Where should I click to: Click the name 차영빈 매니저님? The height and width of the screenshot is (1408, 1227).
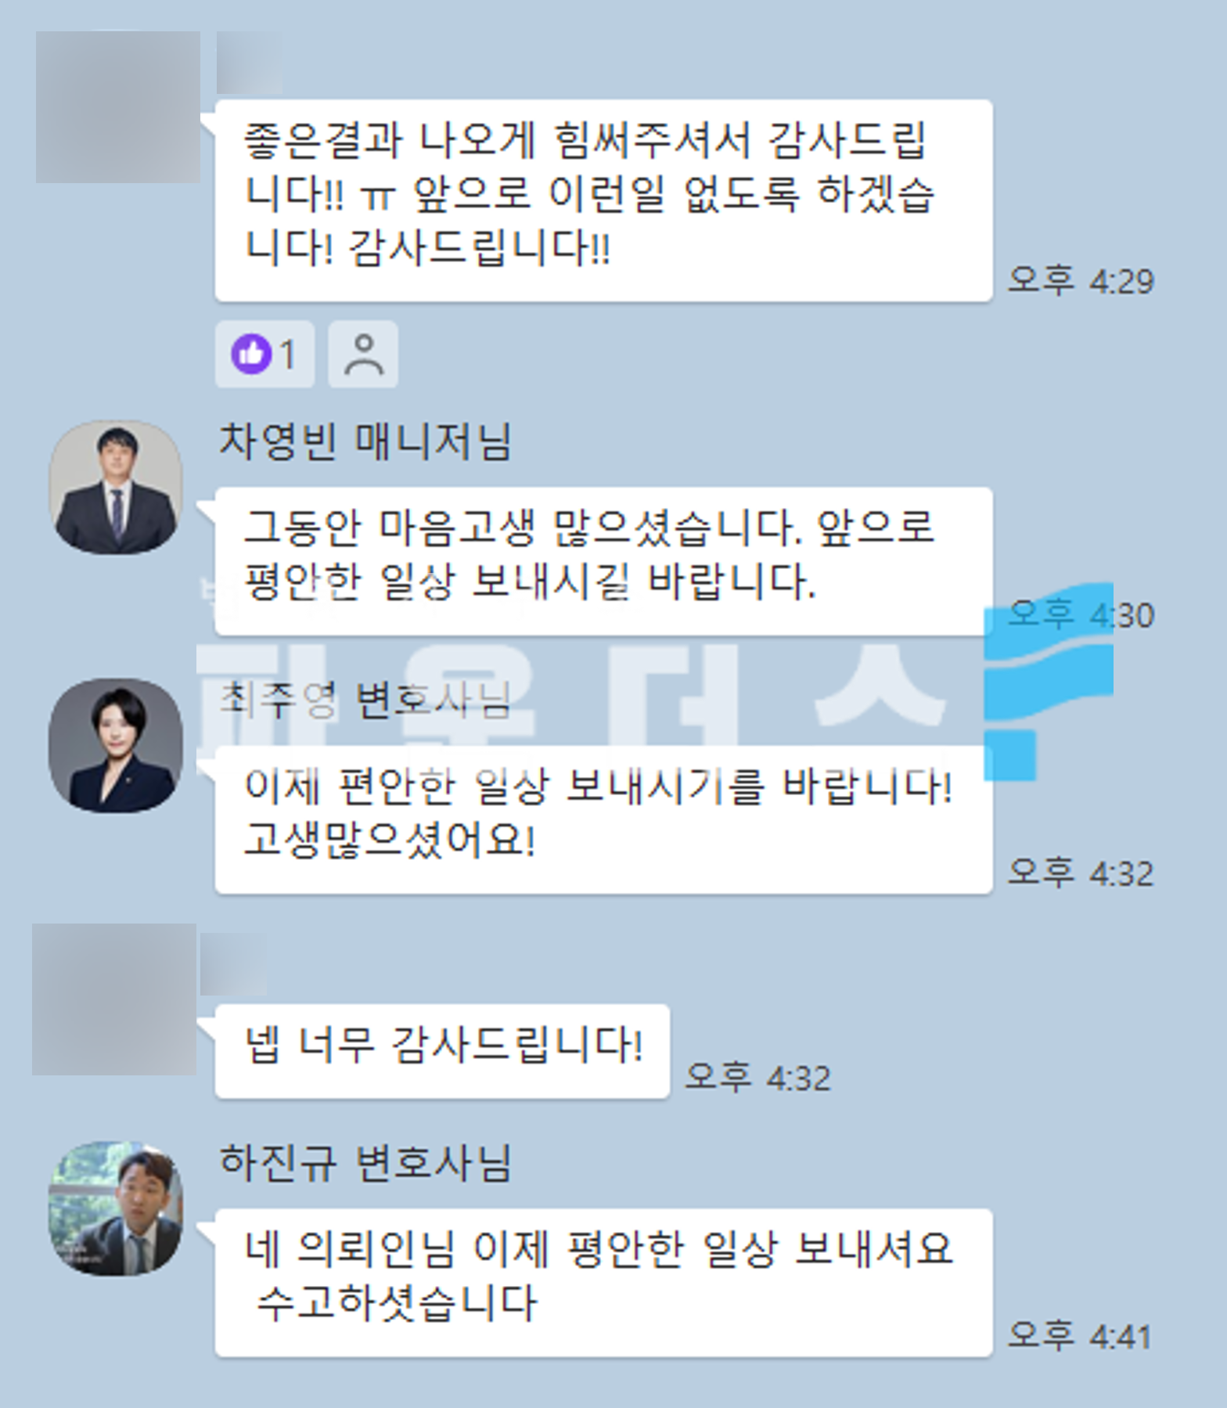pyautogui.click(x=365, y=441)
